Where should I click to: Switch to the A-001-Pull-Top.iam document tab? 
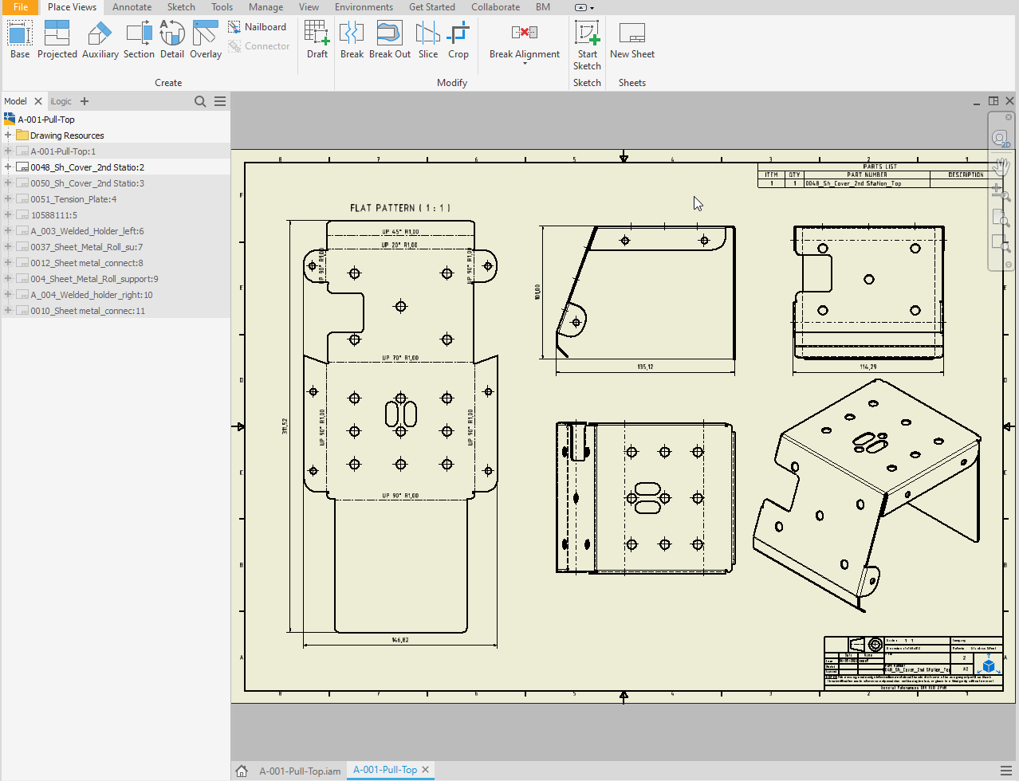coord(300,771)
